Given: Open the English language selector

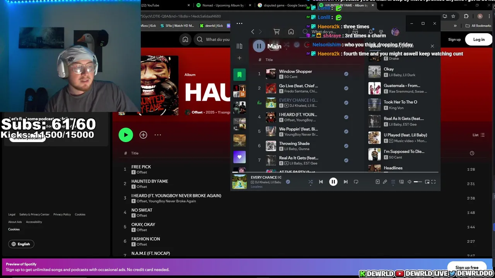Looking at the screenshot, I should [21, 244].
